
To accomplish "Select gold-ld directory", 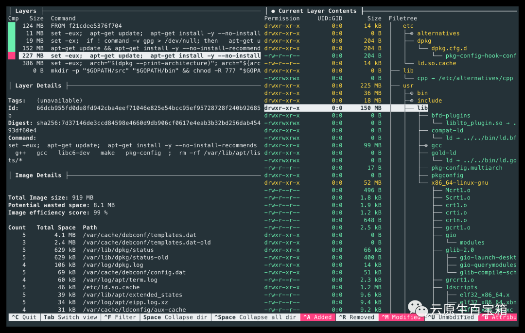I will pos(443,153).
